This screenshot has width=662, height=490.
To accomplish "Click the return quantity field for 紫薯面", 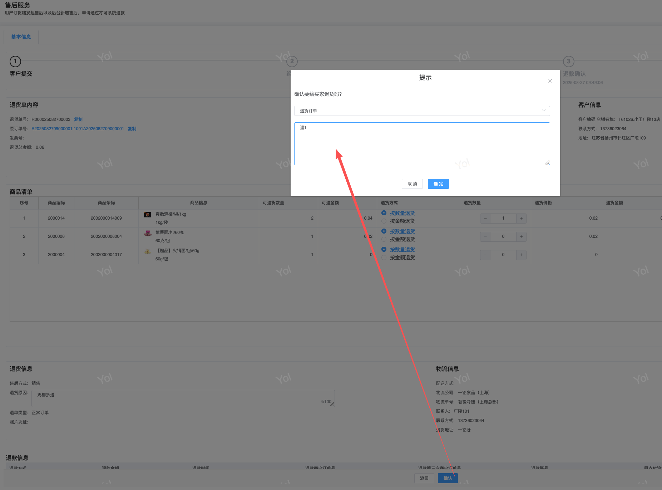I will (x=503, y=236).
